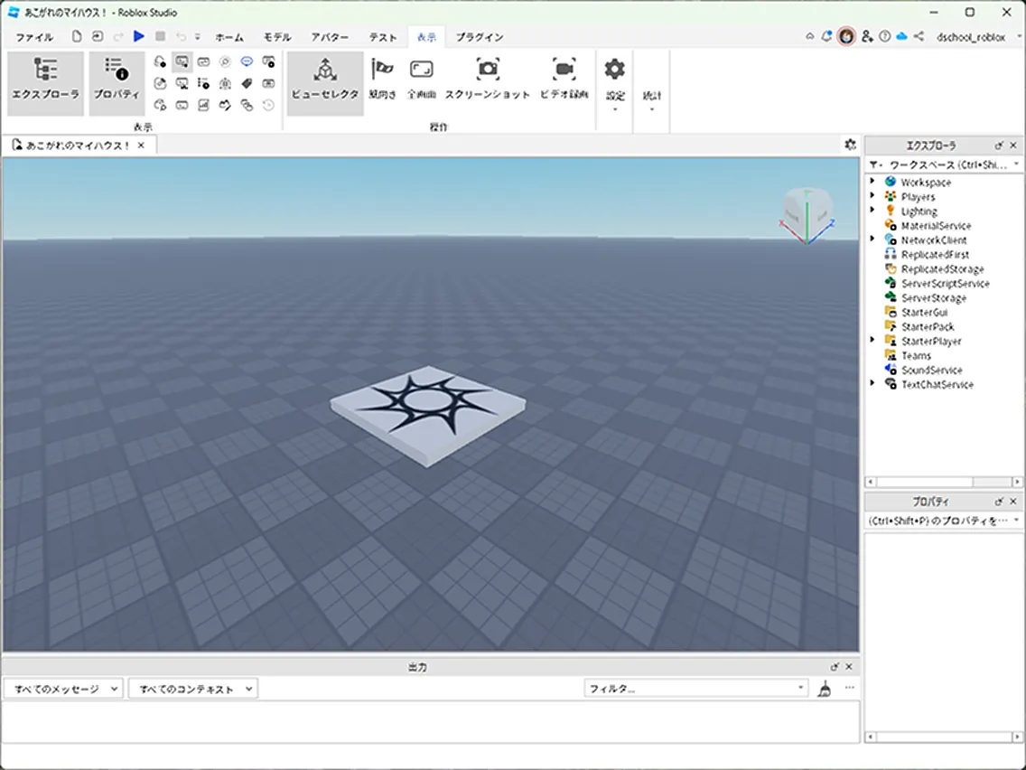
Task: Toggle the エクスプローラ panel button
Action: (45, 81)
